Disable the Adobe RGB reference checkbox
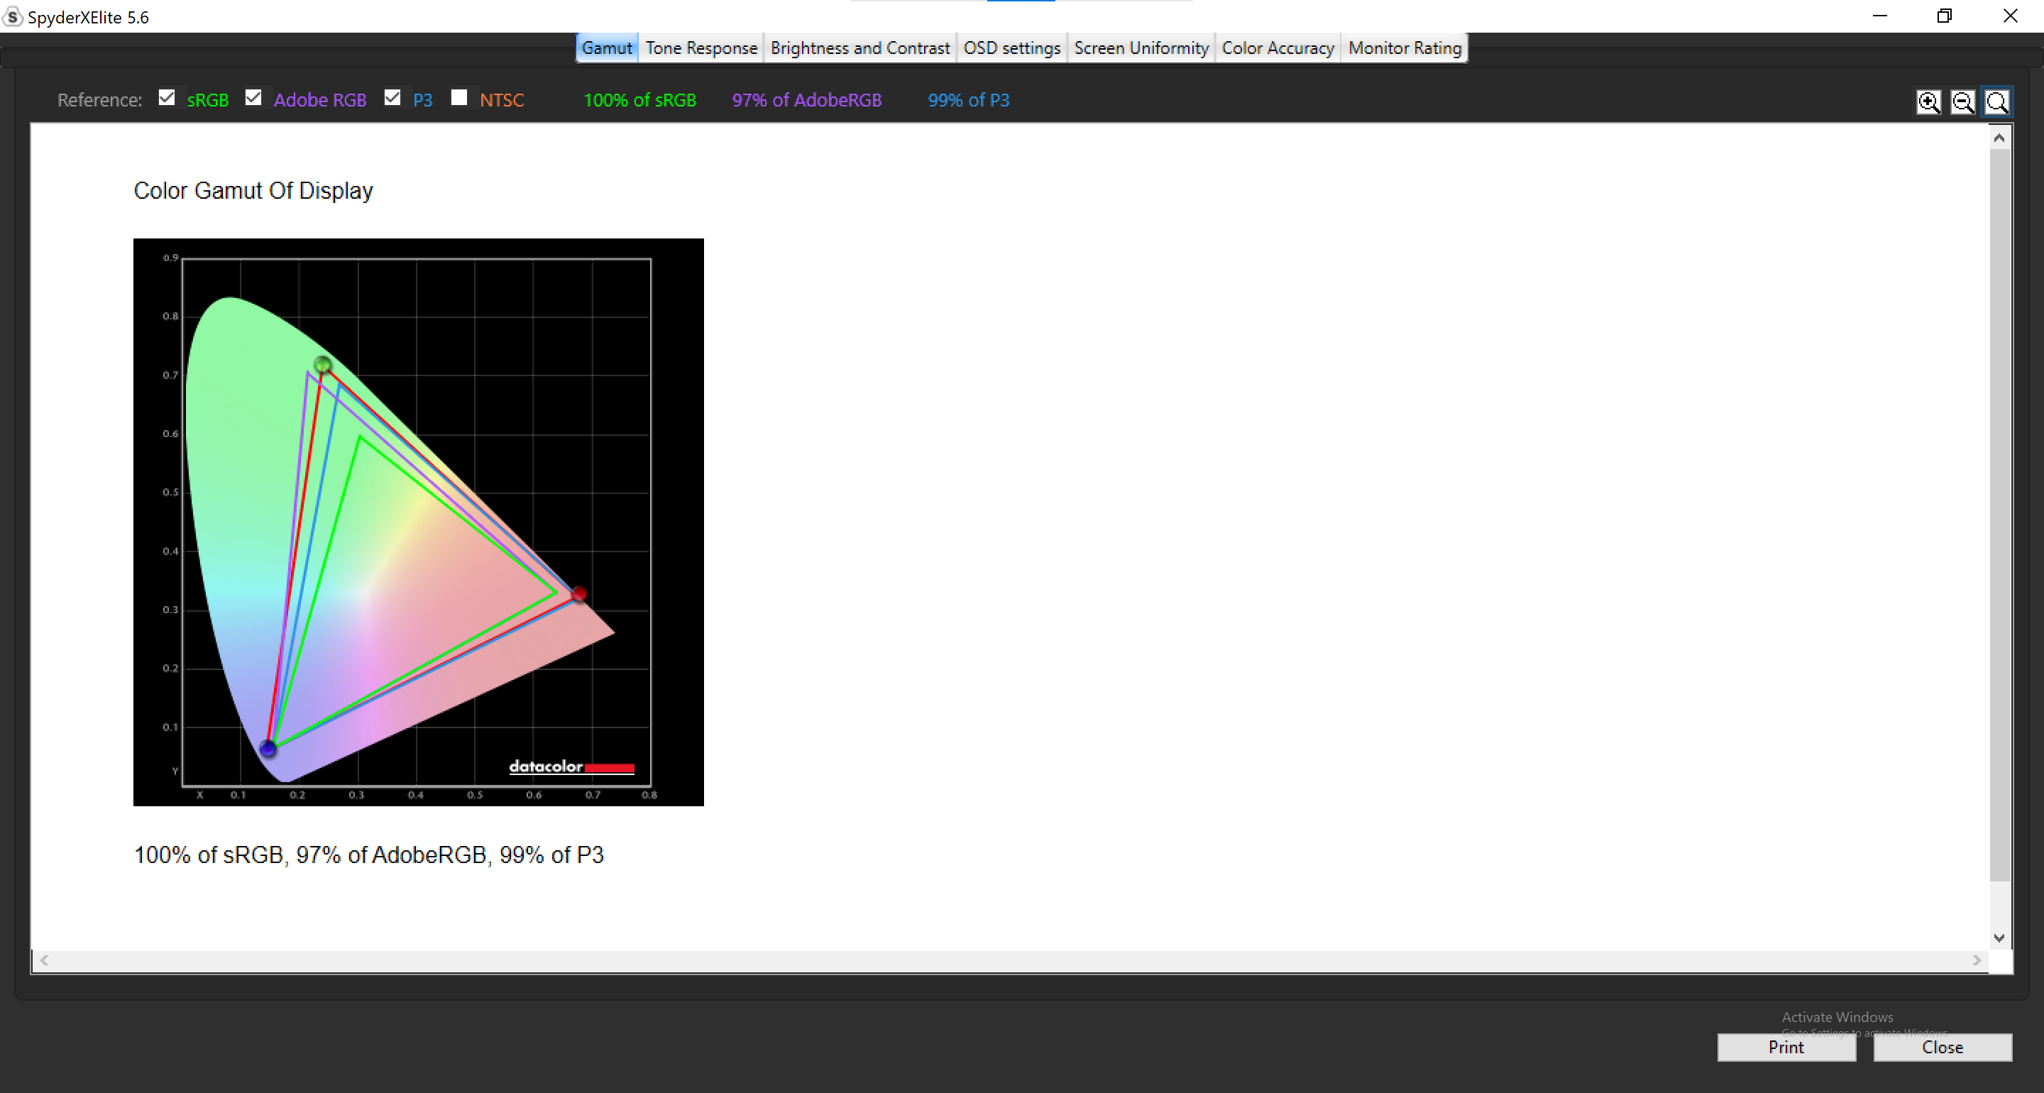Image resolution: width=2044 pixels, height=1093 pixels. 253,98
